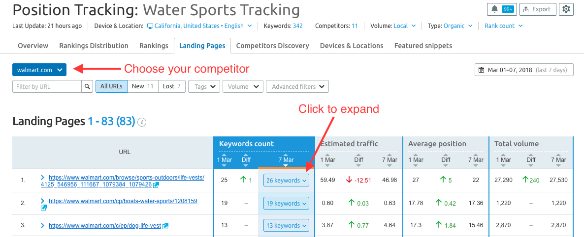
Task: Open the notifications bell showing 99+
Action: pos(502,9)
